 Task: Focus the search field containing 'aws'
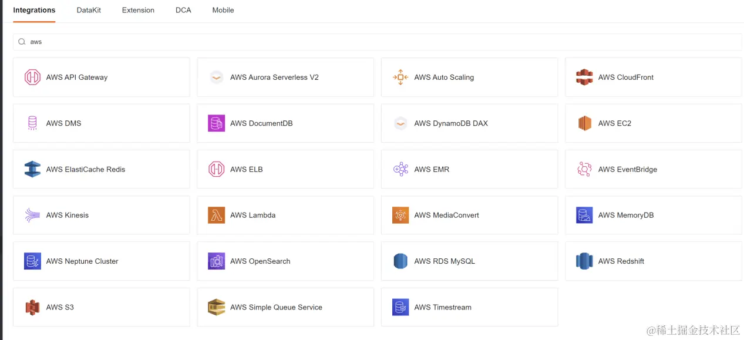[x=378, y=42]
